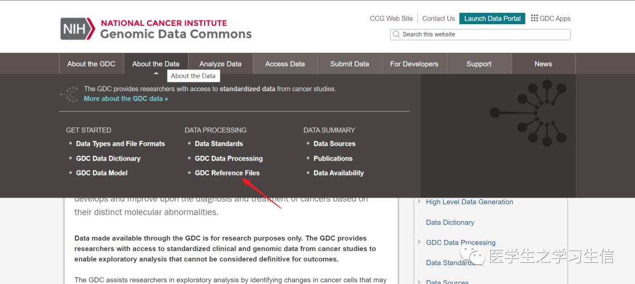Image resolution: width=635 pixels, height=284 pixels.
Task: Open the GDC Apps grid icon
Action: pos(534,18)
